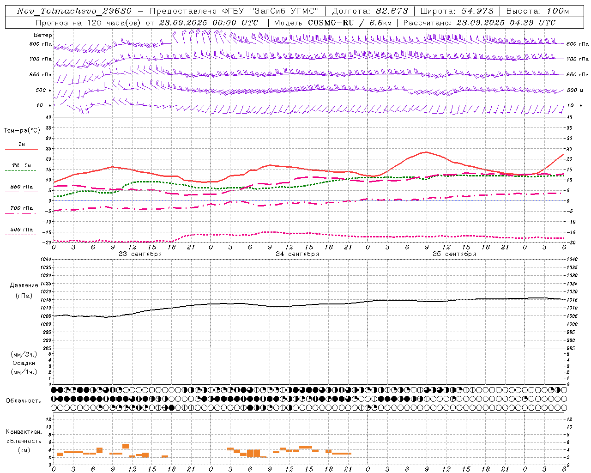The height and width of the screenshot is (473, 591).
Task: Click the longitude value Долгота: 82.673
Action: click(x=370, y=11)
